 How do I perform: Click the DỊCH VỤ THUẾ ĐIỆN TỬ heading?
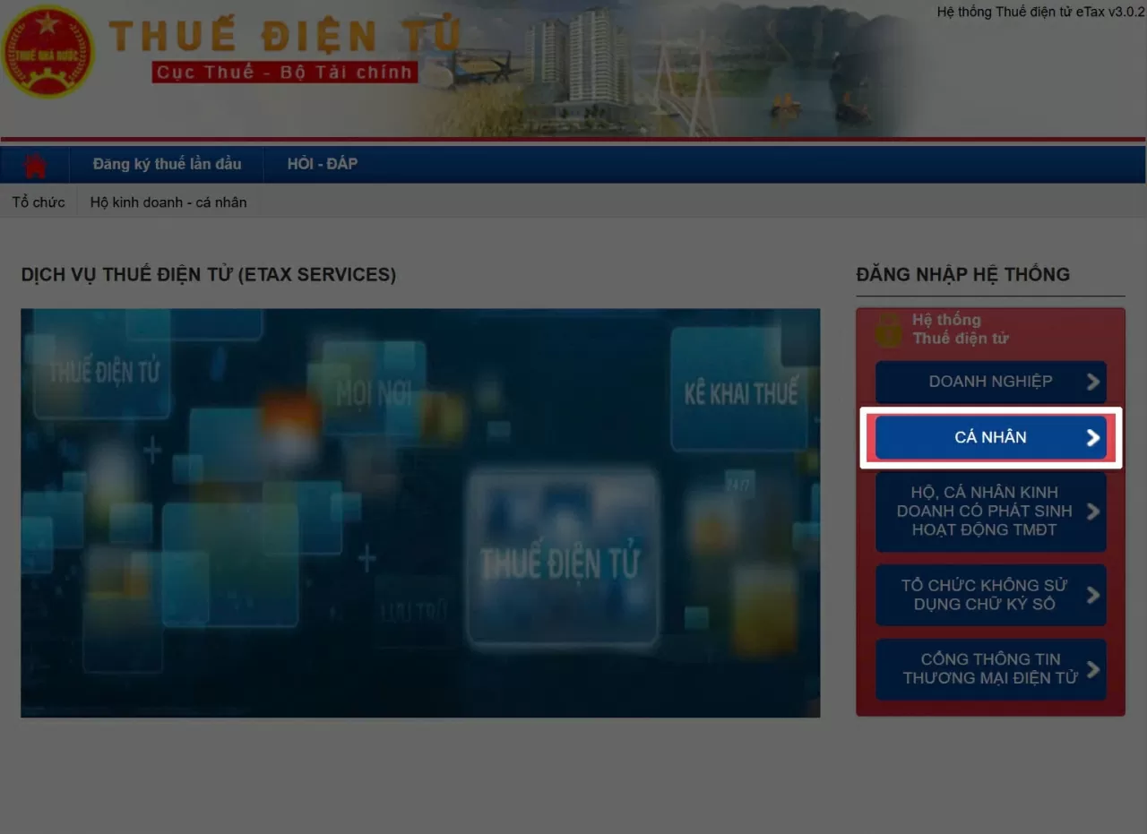(209, 274)
